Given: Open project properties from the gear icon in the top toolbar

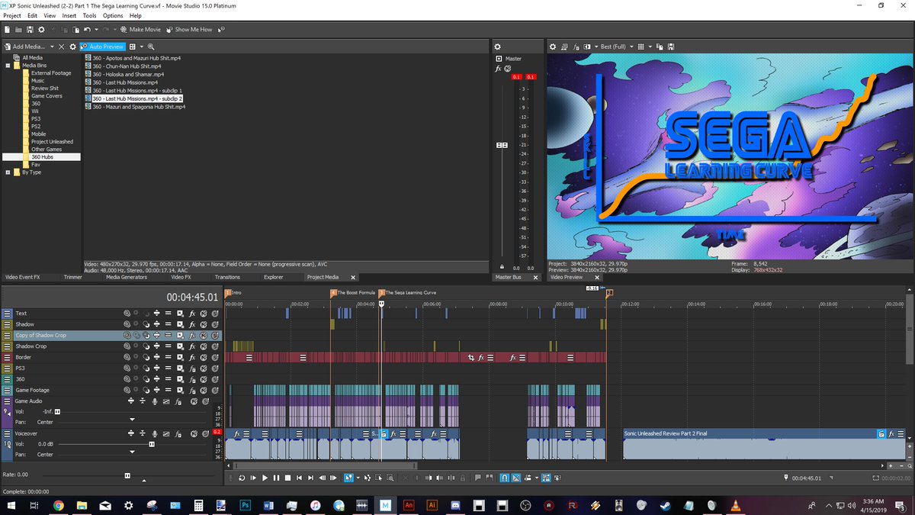Looking at the screenshot, I should click(41, 30).
